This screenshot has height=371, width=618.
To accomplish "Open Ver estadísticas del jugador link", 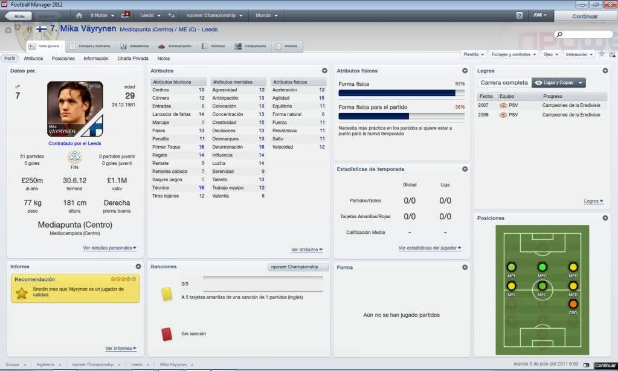I will [x=430, y=248].
